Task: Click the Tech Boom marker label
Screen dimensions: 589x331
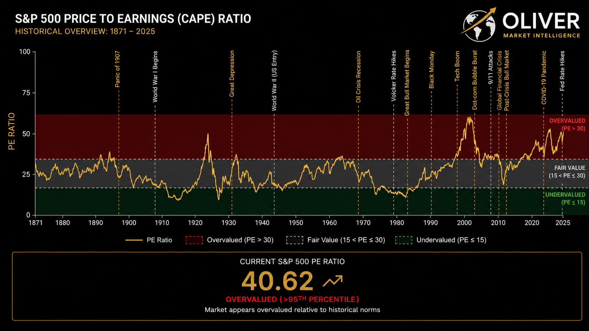Action: click(457, 66)
